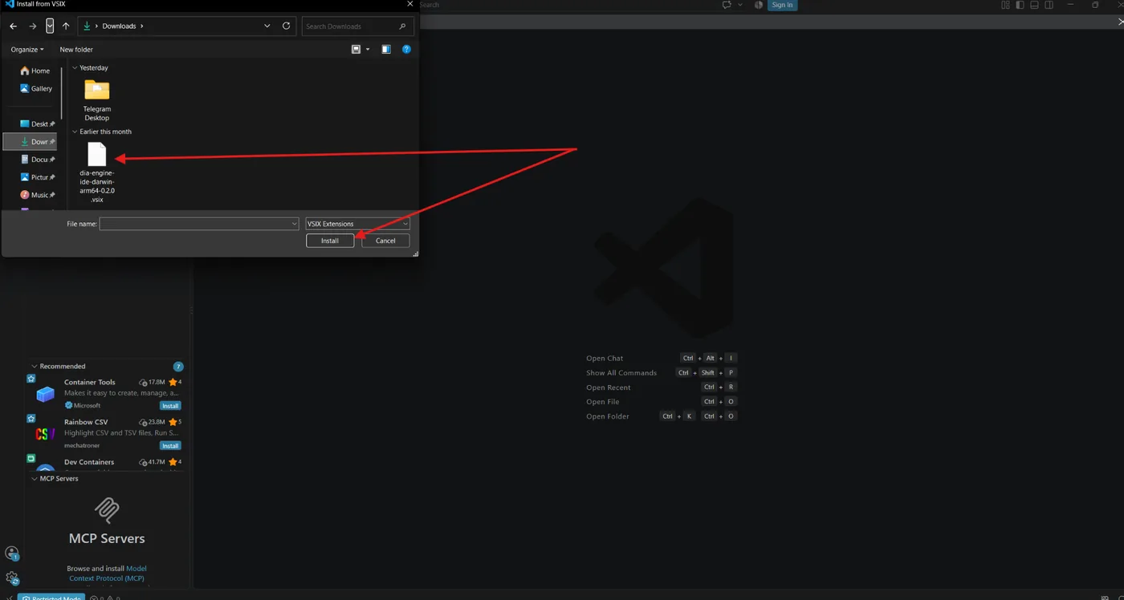Open Customize Layout in title bar
This screenshot has width=1124, height=600.
pos(1005,5)
